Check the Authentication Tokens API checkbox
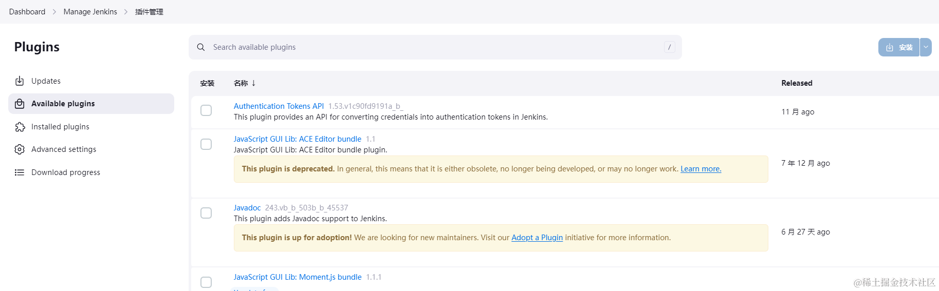939x291 pixels. point(206,110)
